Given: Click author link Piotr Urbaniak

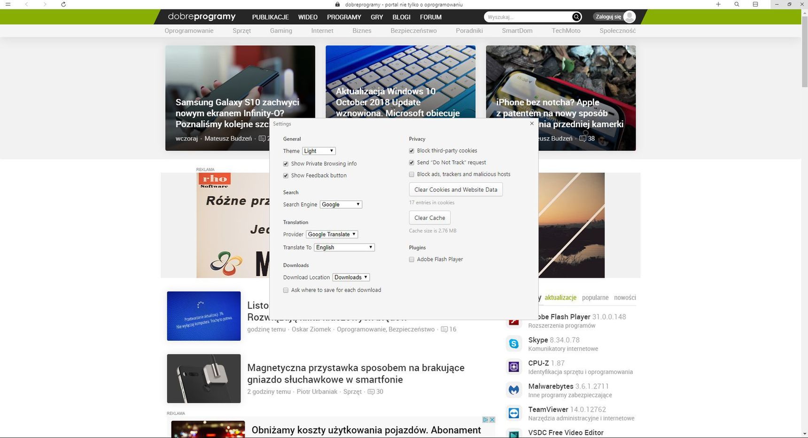Looking at the screenshot, I should pos(317,391).
